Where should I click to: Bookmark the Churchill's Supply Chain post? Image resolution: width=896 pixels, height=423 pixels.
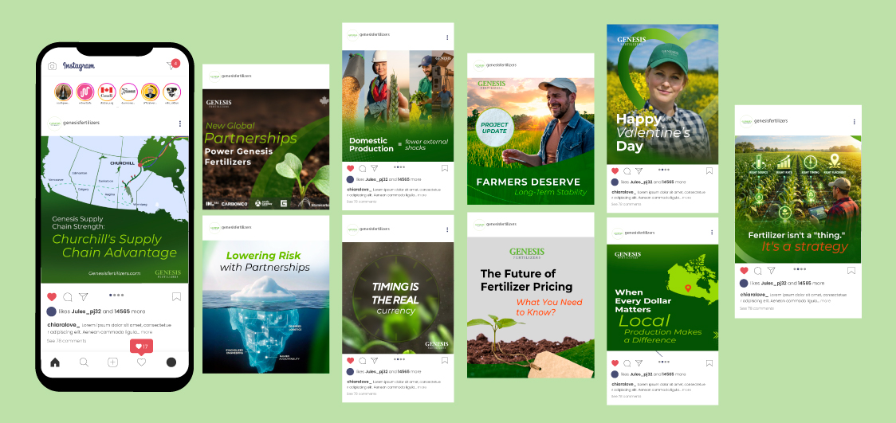(x=177, y=297)
